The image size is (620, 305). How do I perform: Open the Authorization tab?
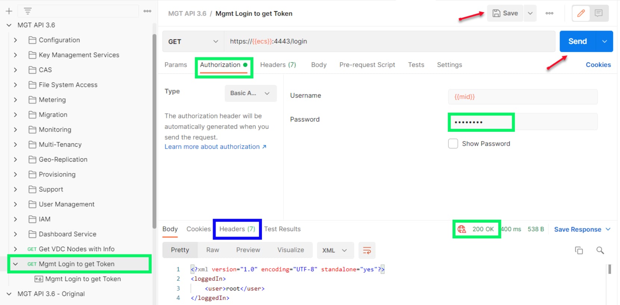point(224,65)
